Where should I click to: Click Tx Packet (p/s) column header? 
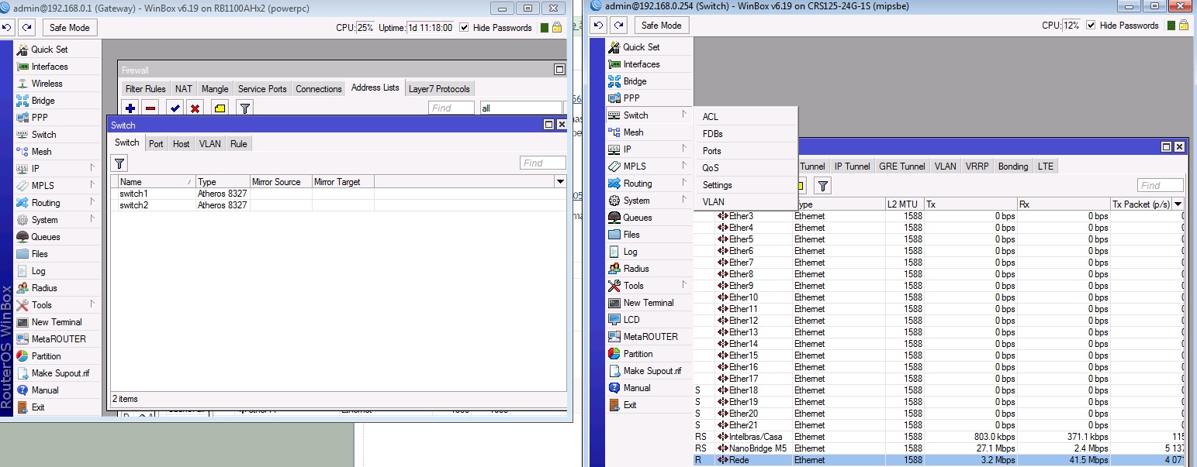pyautogui.click(x=1141, y=204)
